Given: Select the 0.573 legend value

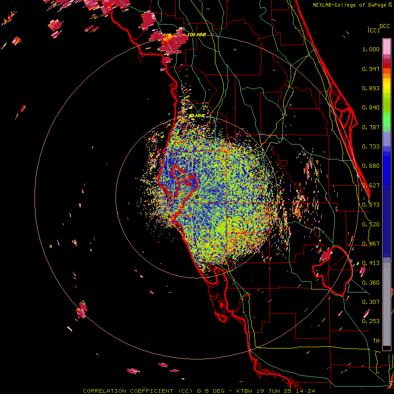Looking at the screenshot, I should 371,205.
